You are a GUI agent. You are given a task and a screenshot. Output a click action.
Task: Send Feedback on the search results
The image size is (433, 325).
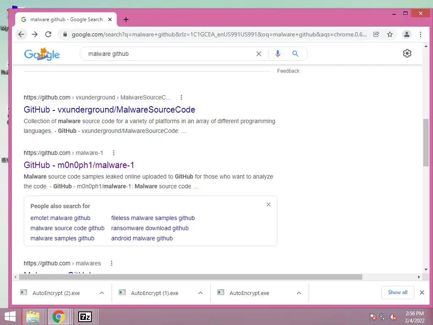tap(288, 71)
